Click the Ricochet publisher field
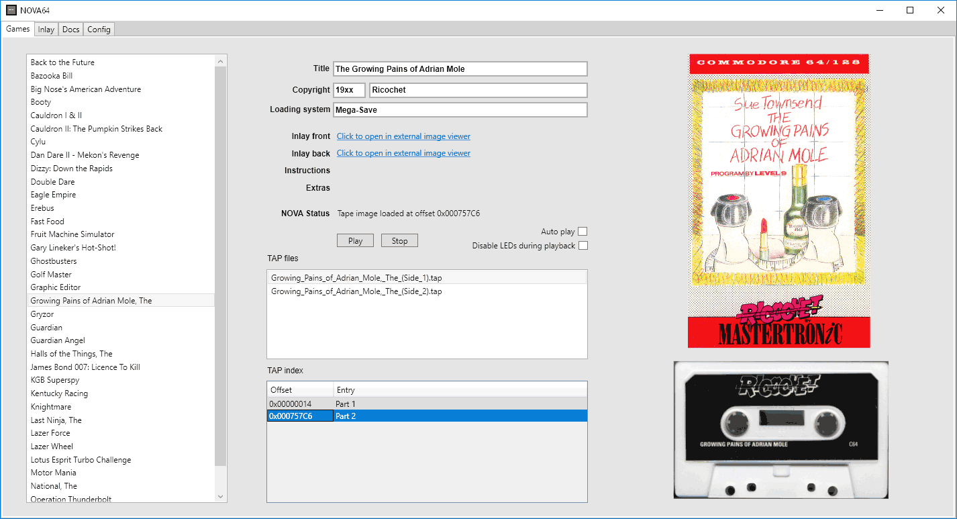The width and height of the screenshot is (957, 519). 479,90
